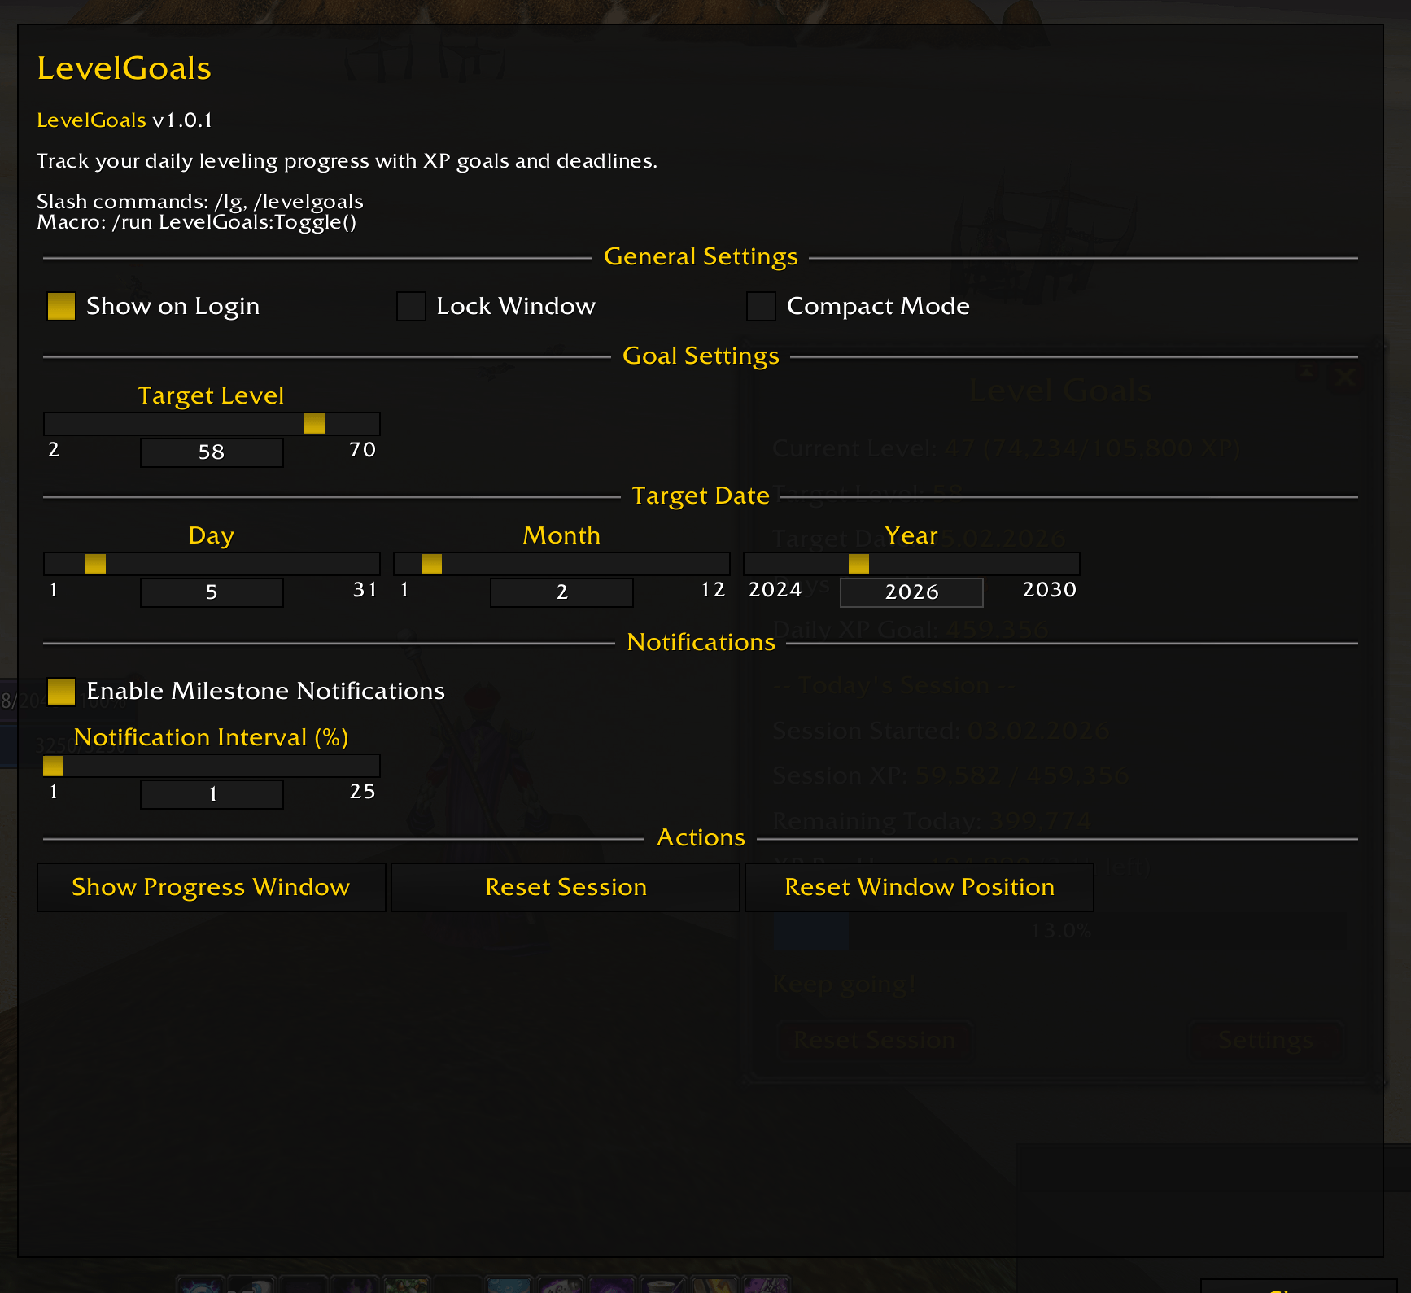This screenshot has width=1411, height=1293.
Task: Enable the Compact Mode checkbox
Action: 761,307
